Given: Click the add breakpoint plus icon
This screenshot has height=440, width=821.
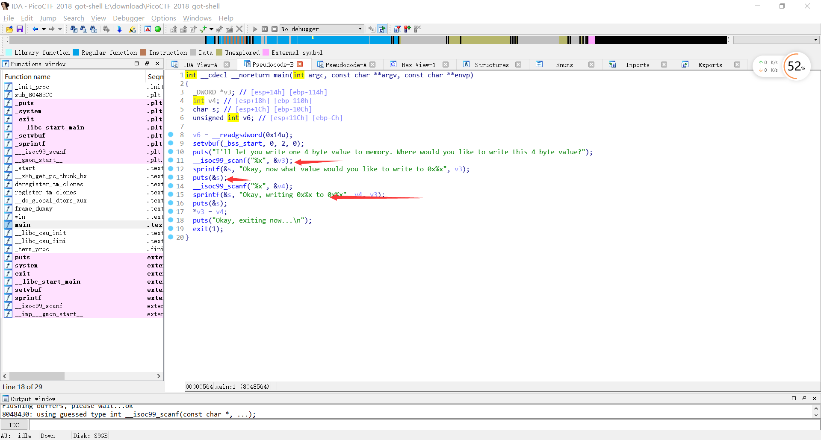Looking at the screenshot, I should [408, 29].
